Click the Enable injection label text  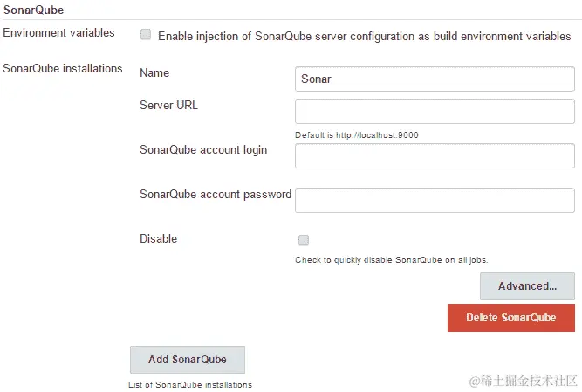click(364, 37)
